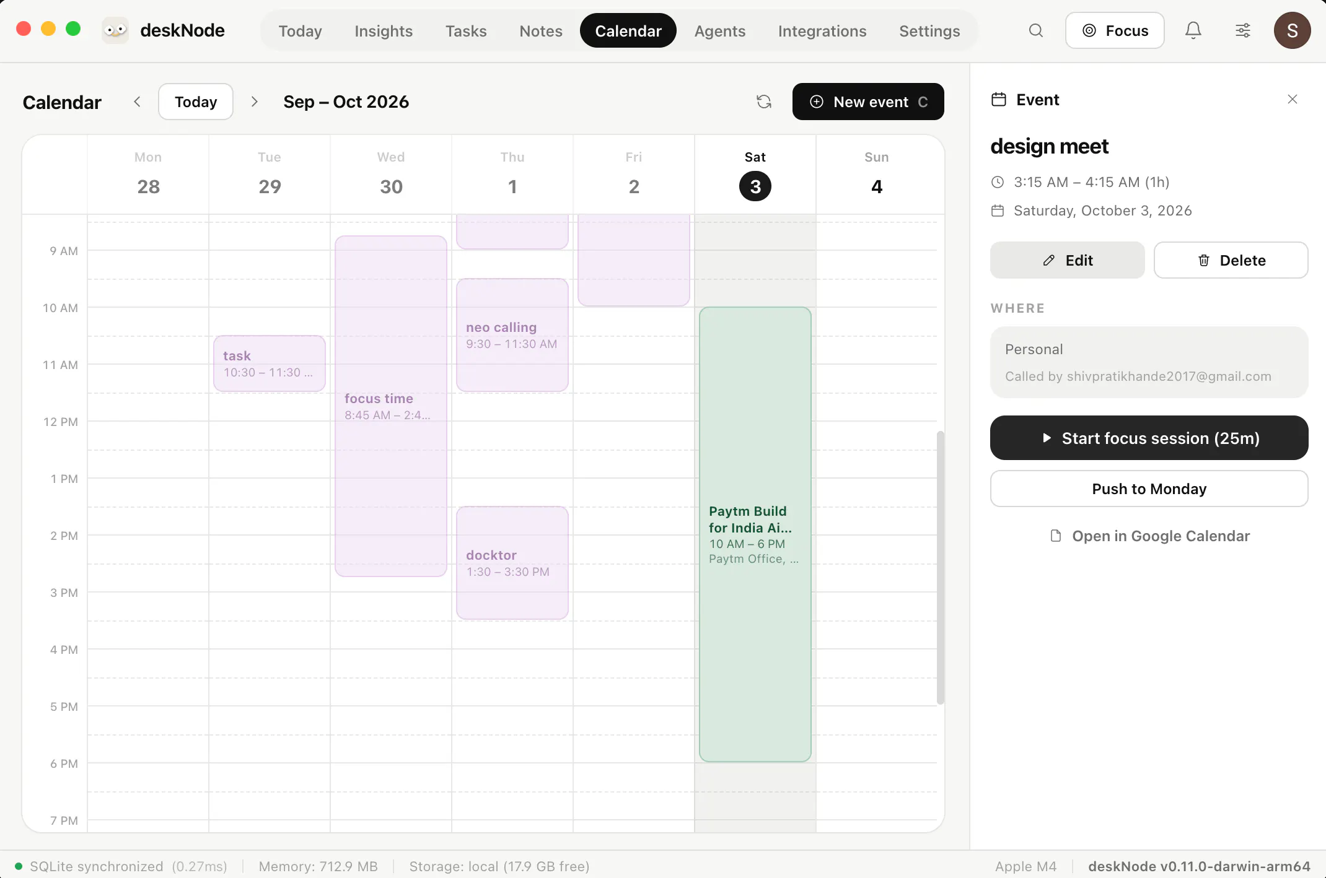Switch to the Tasks tab
The width and height of the screenshot is (1326, 878).
(466, 30)
